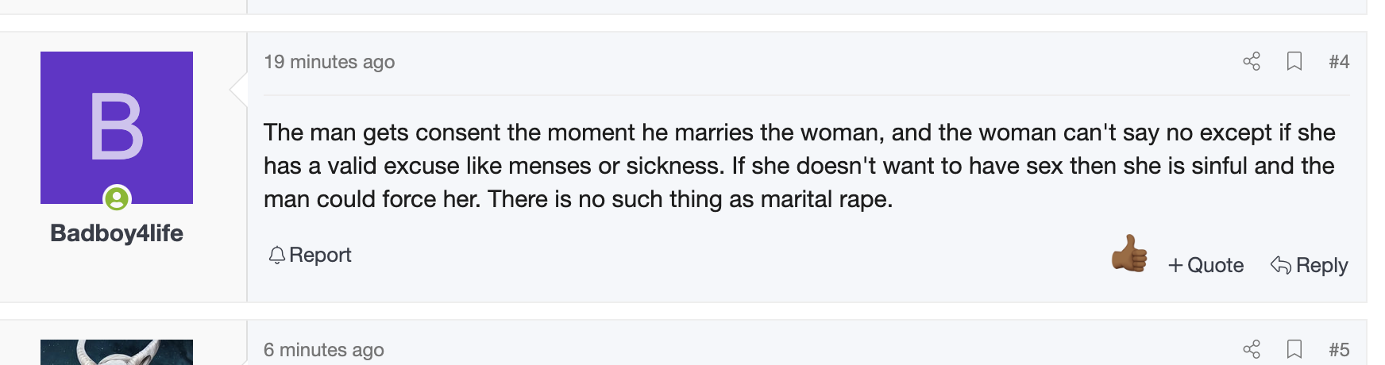The image size is (1385, 365).
Task: Bookmark post #5
Action: (x=1294, y=349)
